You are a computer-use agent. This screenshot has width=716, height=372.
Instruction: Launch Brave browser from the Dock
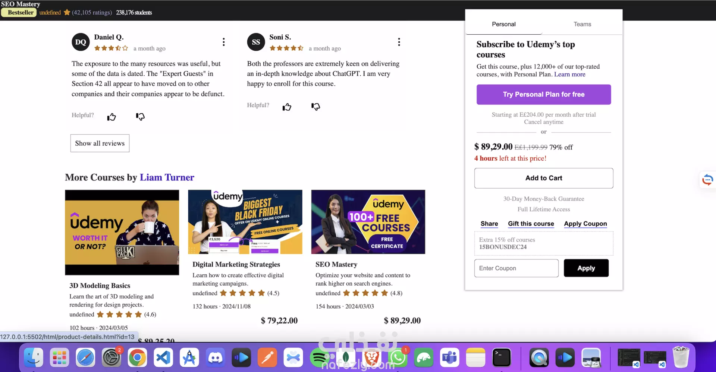pos(371,357)
